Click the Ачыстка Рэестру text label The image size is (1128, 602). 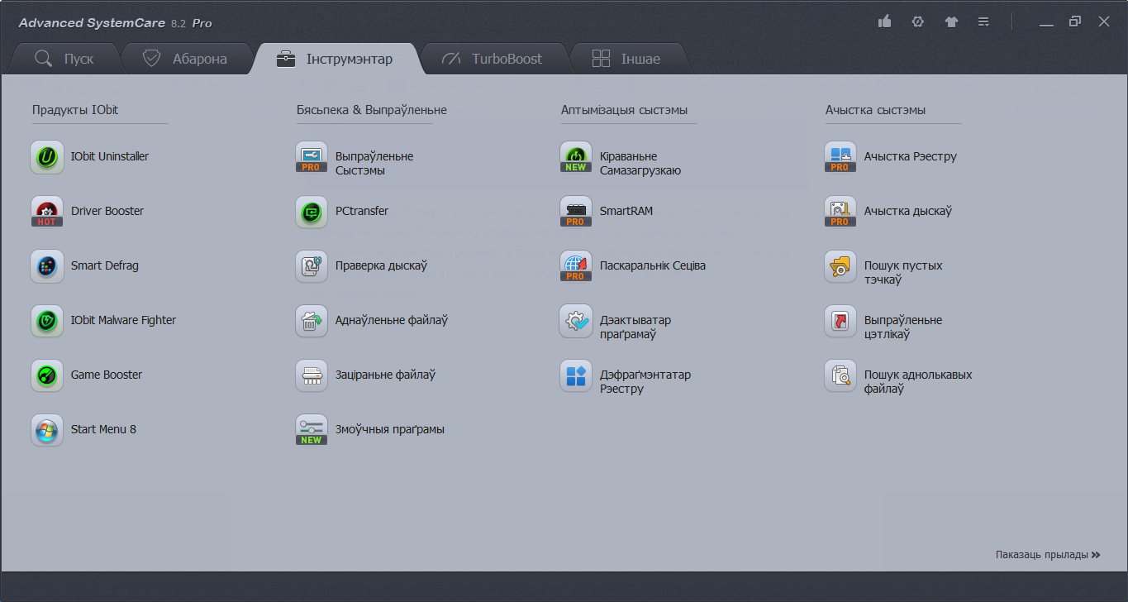[911, 156]
